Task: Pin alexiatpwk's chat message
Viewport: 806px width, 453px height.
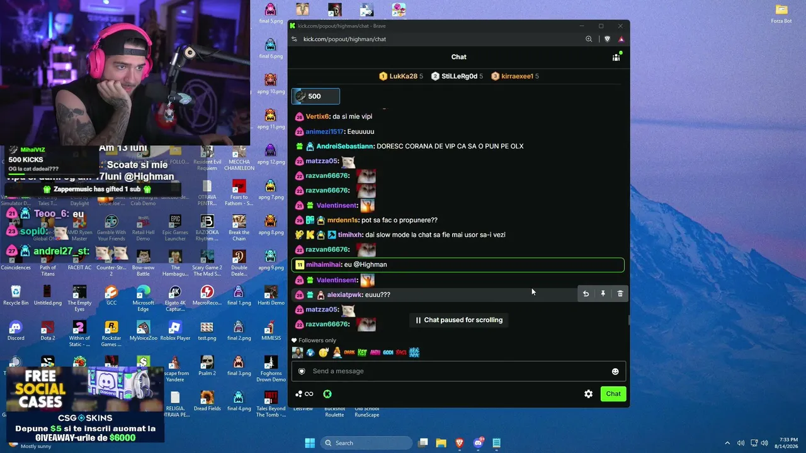Action: point(603,294)
